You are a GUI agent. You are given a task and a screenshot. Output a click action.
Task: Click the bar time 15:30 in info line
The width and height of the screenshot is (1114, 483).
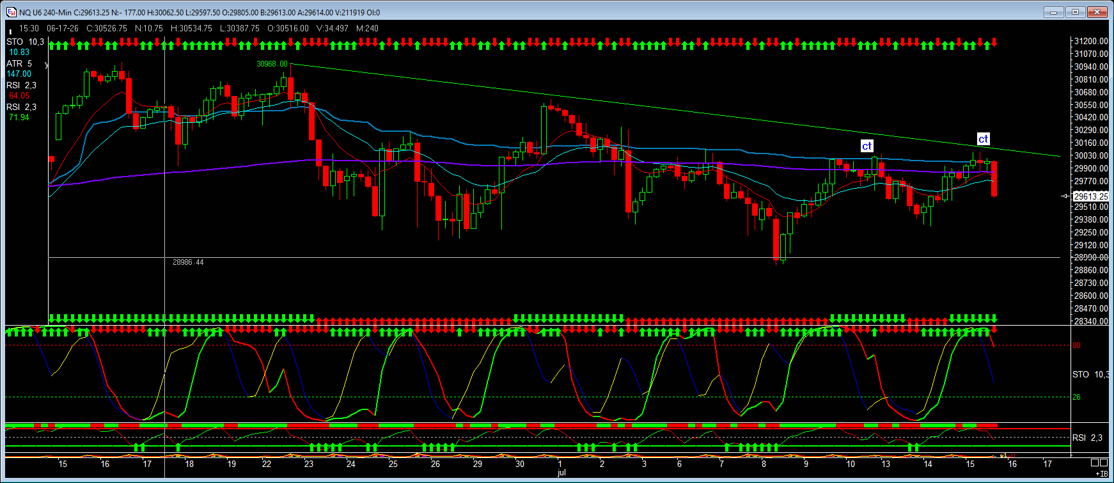tap(29, 28)
